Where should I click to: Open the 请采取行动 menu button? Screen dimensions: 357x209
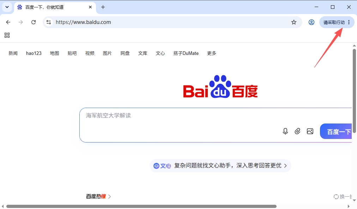click(x=337, y=22)
